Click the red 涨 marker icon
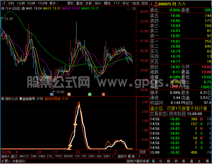The width and height of the screenshot is (212, 164). (x=103, y=94)
